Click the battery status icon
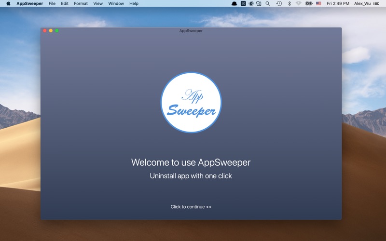Screen dimensions: 386x241 309,3
